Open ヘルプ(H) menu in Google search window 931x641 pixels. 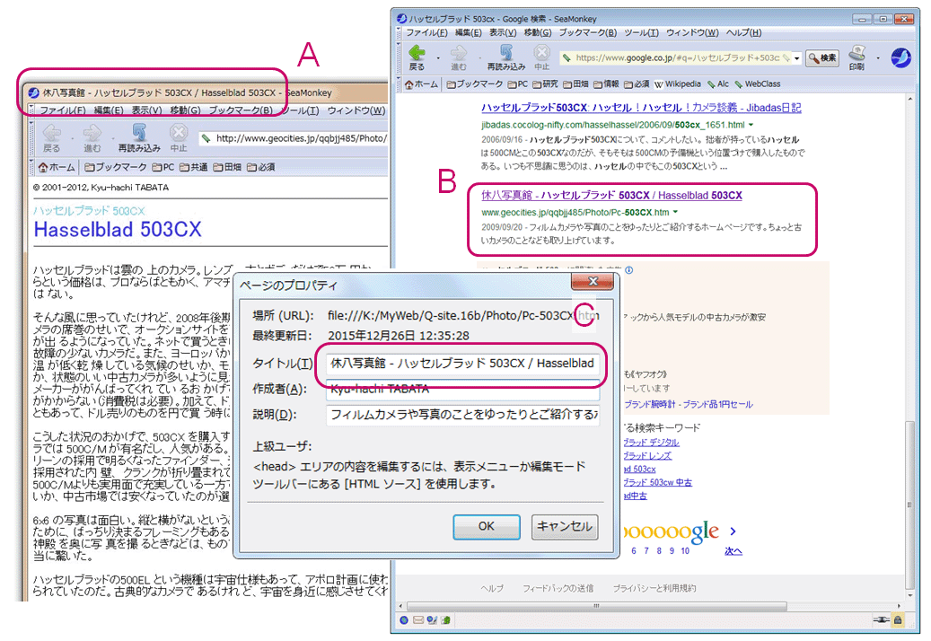[744, 32]
